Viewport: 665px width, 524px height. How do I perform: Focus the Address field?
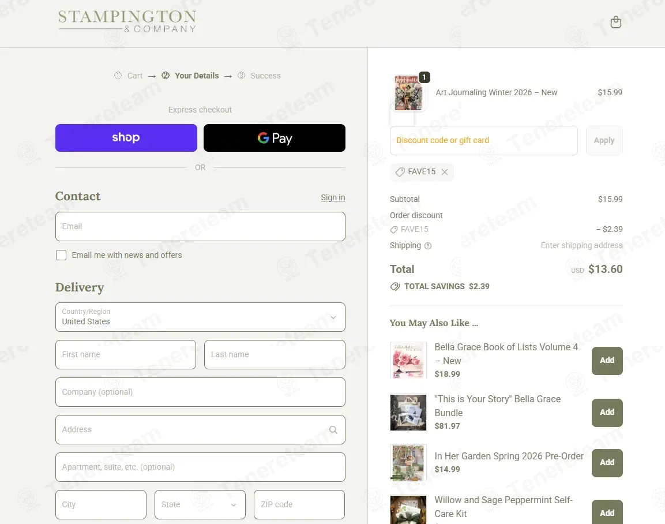200,430
